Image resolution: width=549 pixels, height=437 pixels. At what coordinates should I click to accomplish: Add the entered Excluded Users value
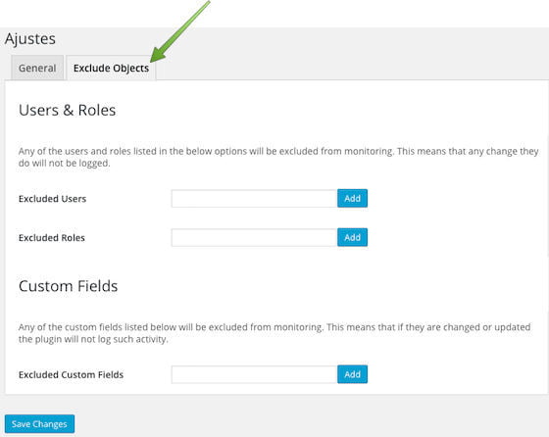(352, 198)
